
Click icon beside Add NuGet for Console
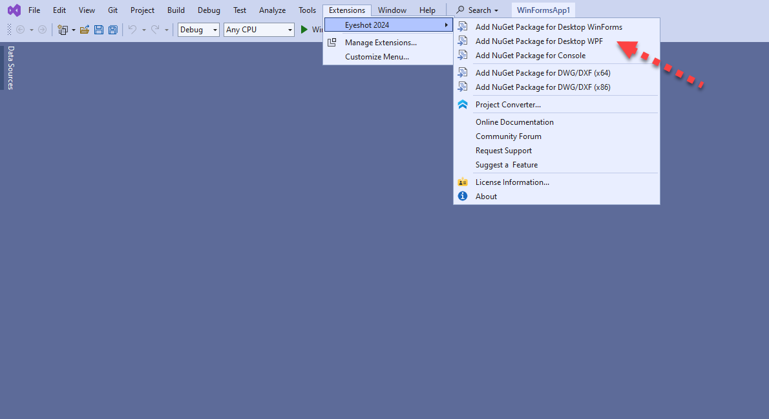463,55
